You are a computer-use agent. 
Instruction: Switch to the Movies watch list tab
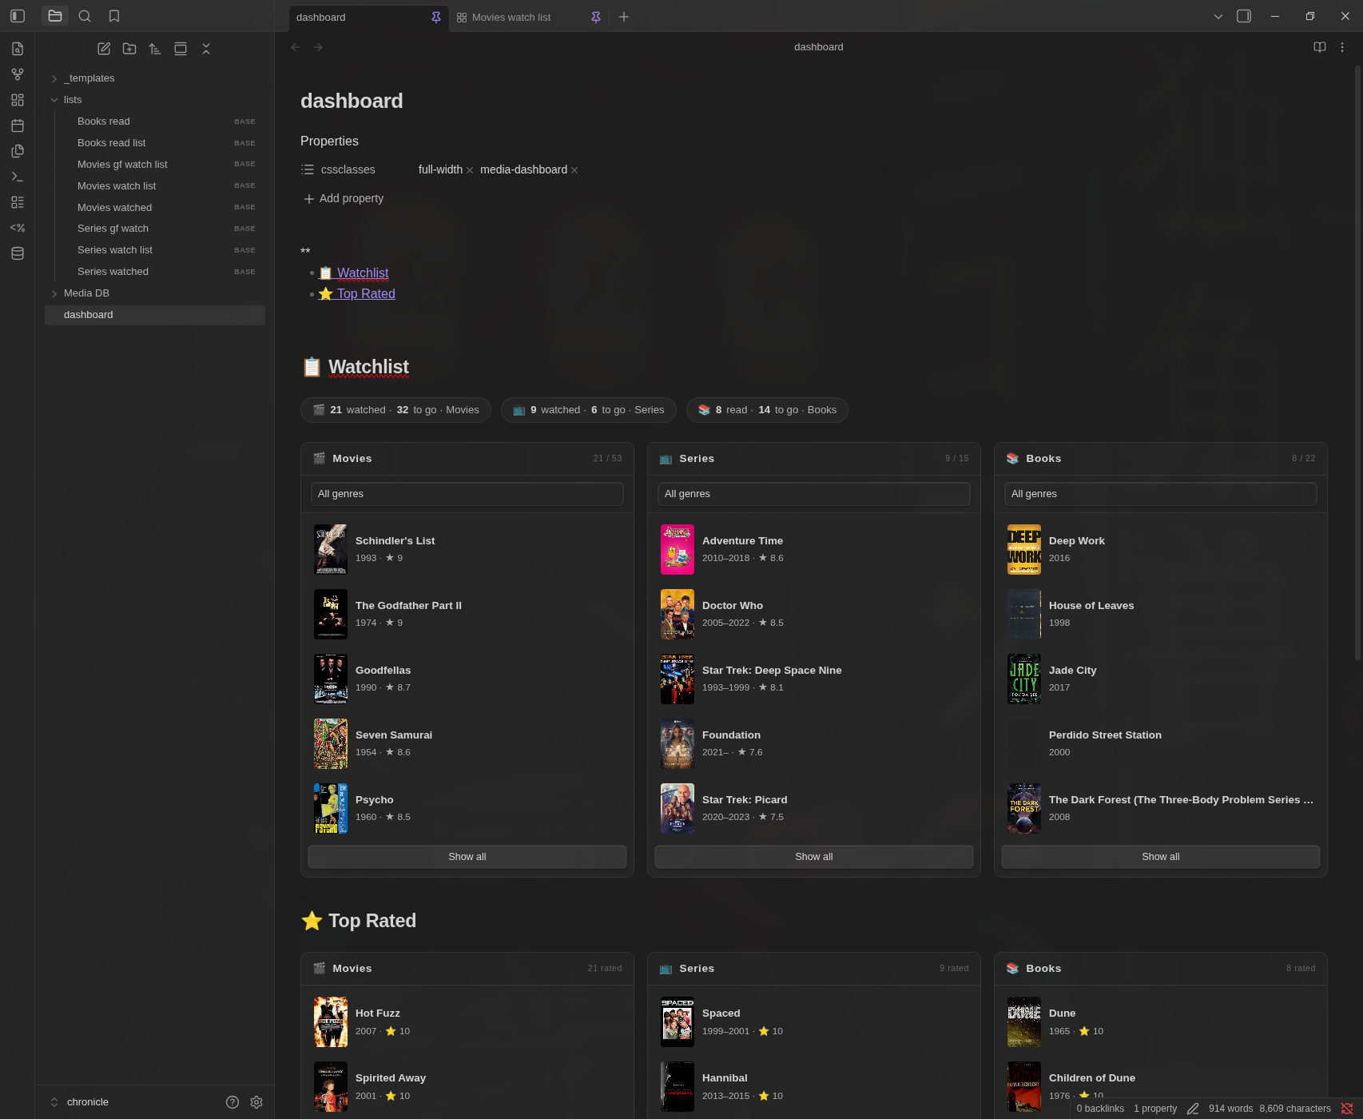click(511, 18)
